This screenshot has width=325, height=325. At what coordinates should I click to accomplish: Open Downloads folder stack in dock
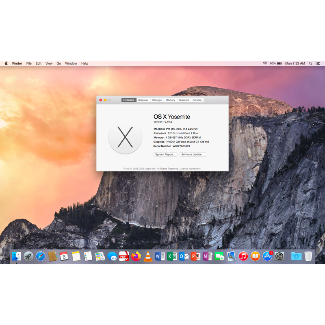click(297, 256)
